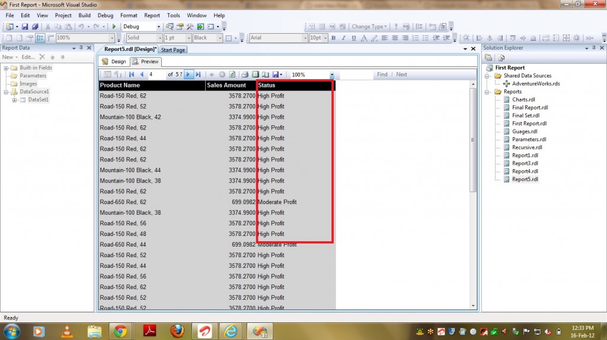
Task: Click the Start Debugging green play icon
Action: coord(114,27)
